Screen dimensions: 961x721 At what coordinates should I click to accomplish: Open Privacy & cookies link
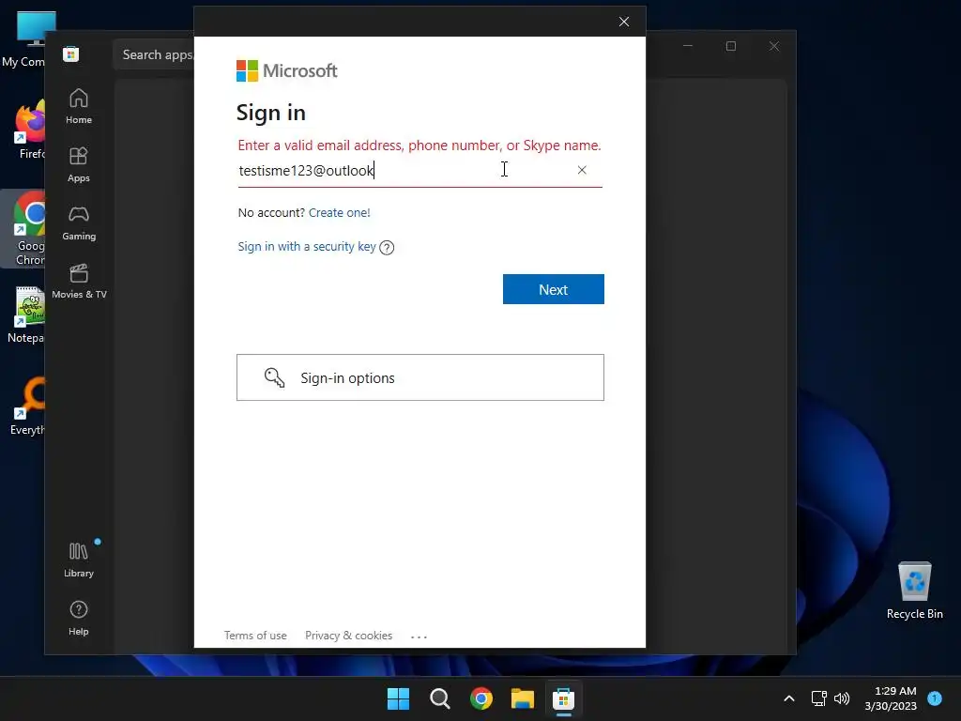tap(349, 636)
